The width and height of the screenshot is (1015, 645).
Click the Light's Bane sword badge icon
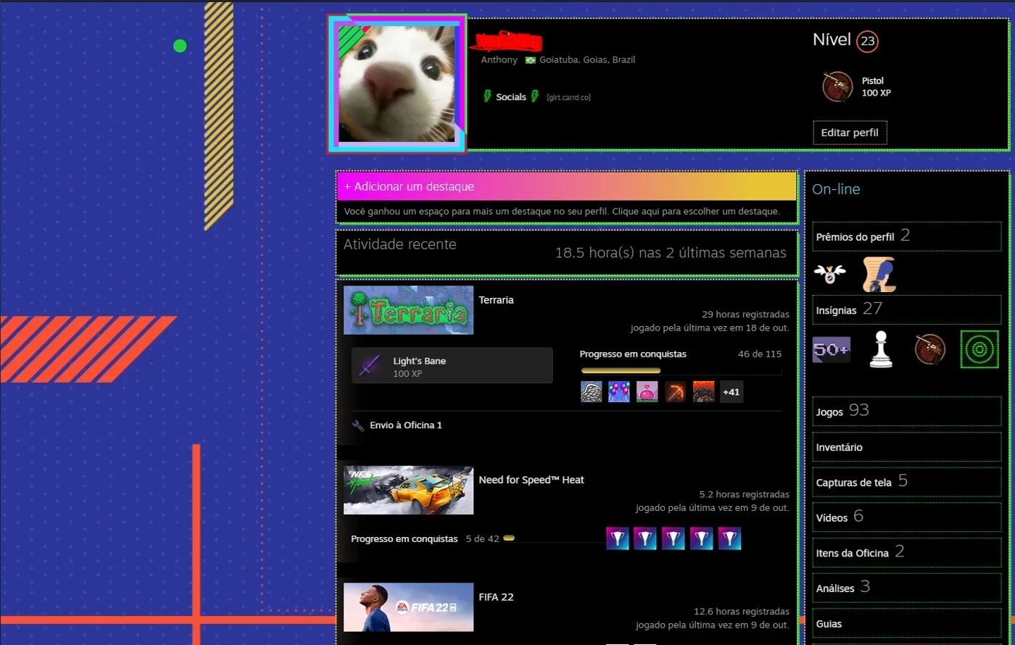(x=370, y=366)
